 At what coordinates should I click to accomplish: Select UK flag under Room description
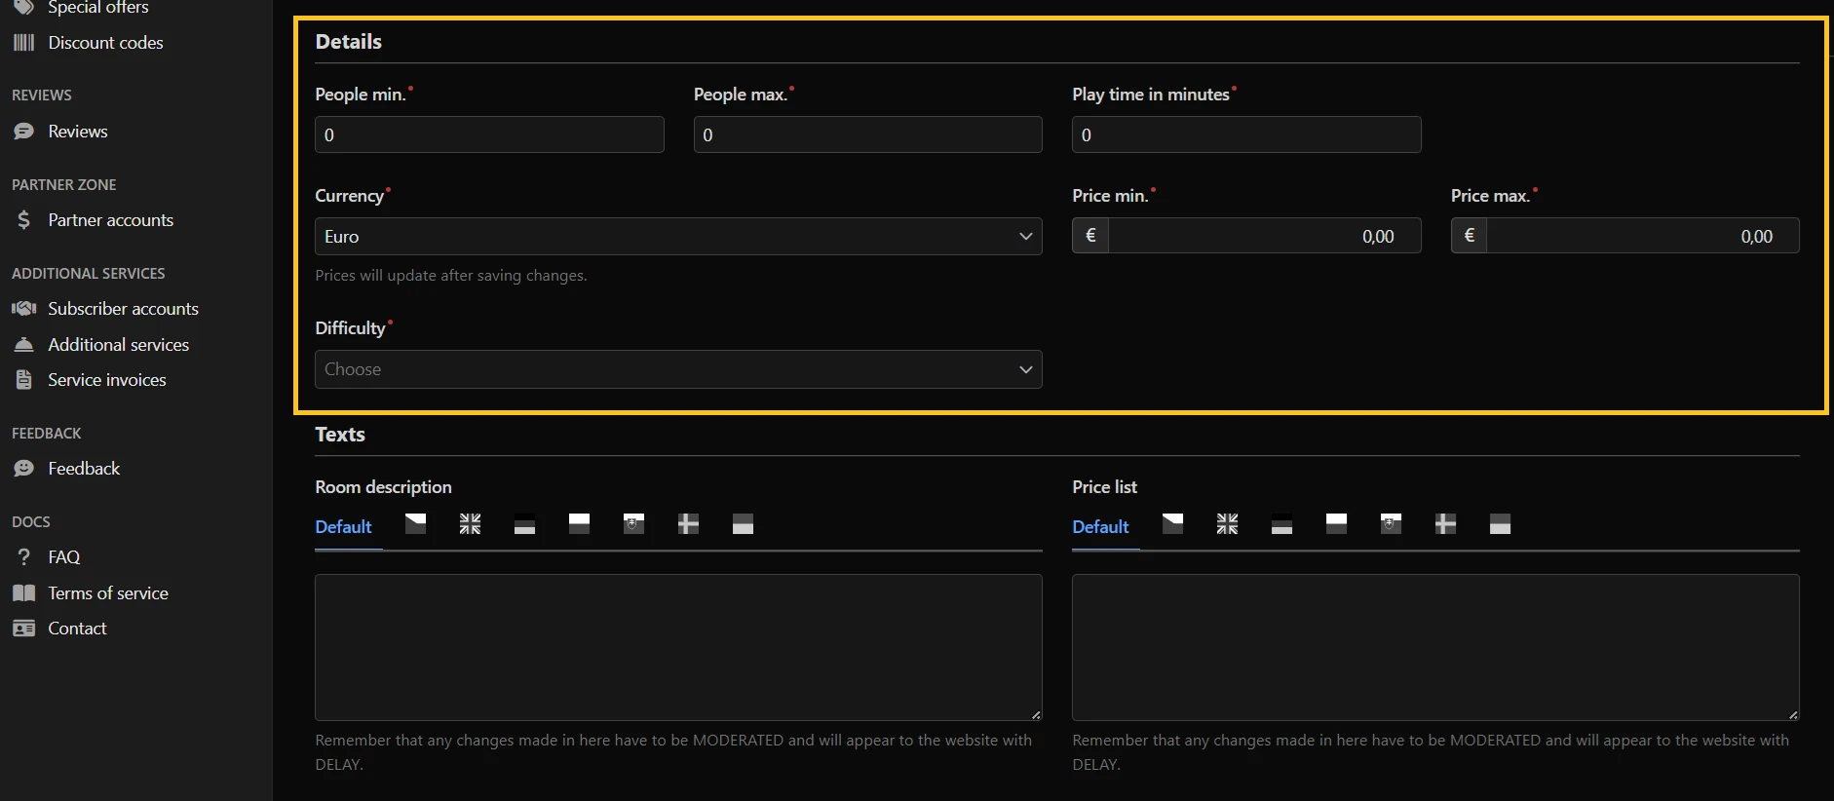(x=470, y=524)
